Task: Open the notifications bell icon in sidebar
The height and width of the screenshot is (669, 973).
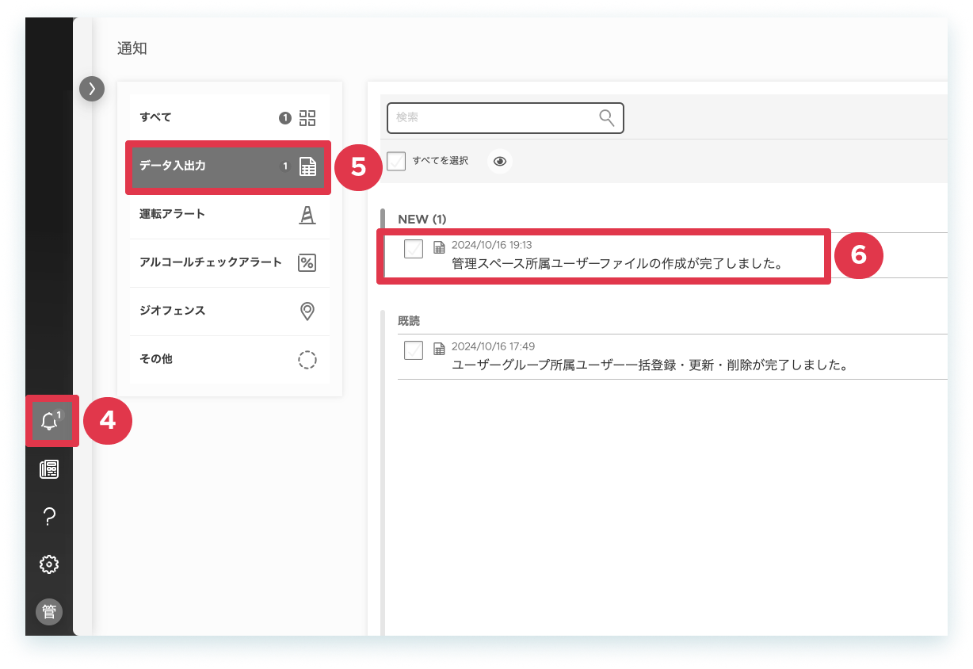Action: (51, 421)
